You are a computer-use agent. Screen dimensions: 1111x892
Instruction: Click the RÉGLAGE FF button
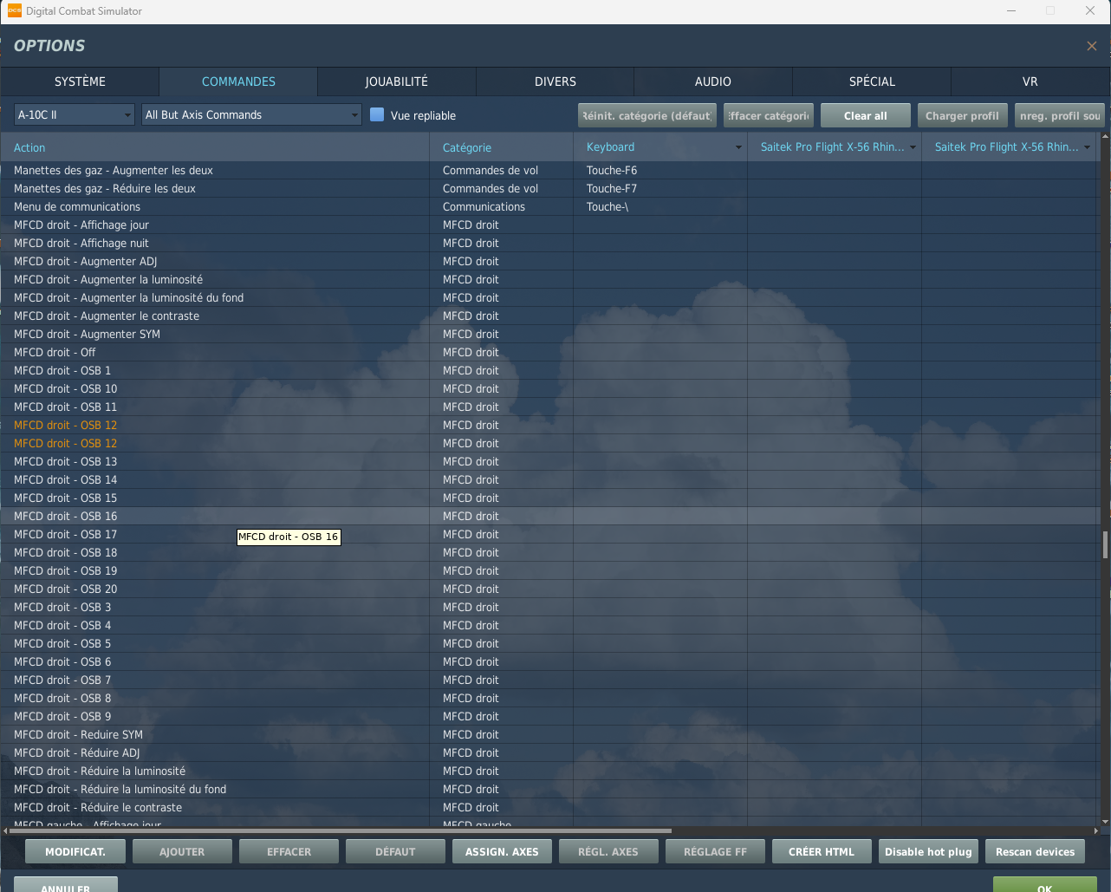(x=715, y=851)
